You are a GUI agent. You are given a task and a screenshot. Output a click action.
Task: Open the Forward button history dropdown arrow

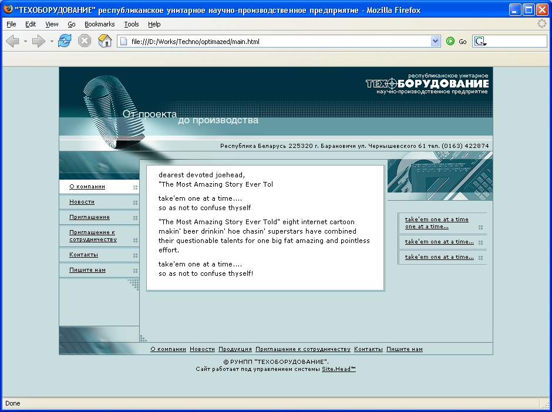(x=52, y=42)
